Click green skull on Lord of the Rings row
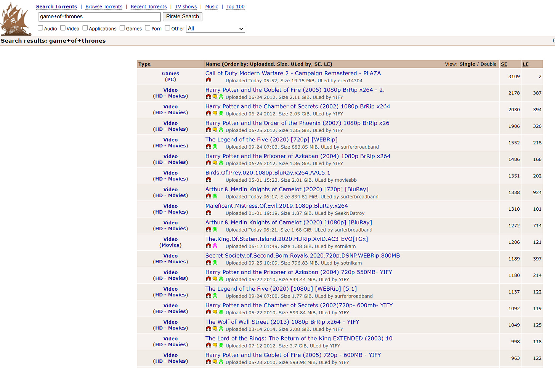The width and height of the screenshot is (555, 368). [x=221, y=345]
